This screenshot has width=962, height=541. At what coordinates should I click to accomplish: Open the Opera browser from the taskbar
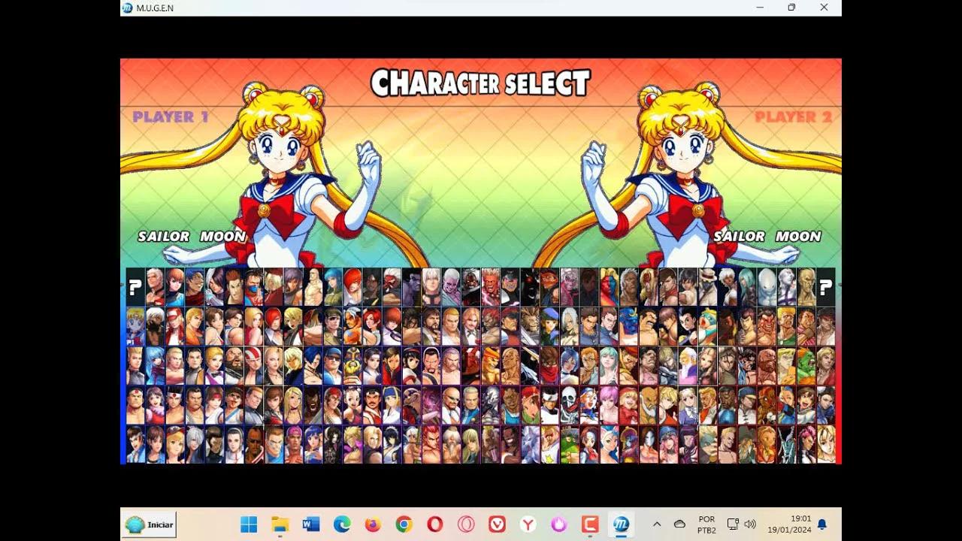coord(434,524)
